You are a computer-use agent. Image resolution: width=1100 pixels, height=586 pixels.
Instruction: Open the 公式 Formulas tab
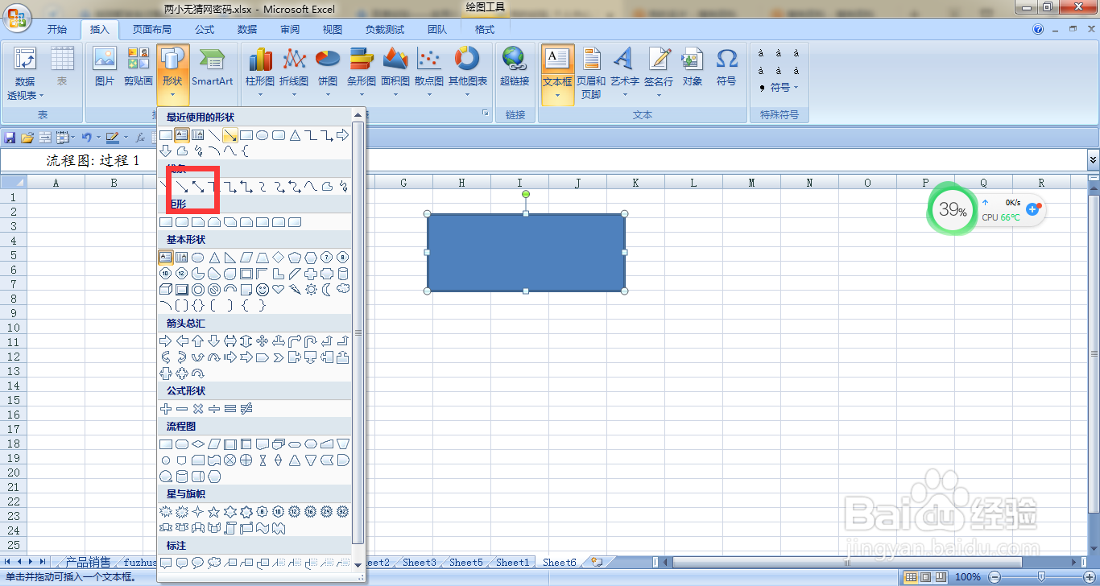(x=205, y=30)
